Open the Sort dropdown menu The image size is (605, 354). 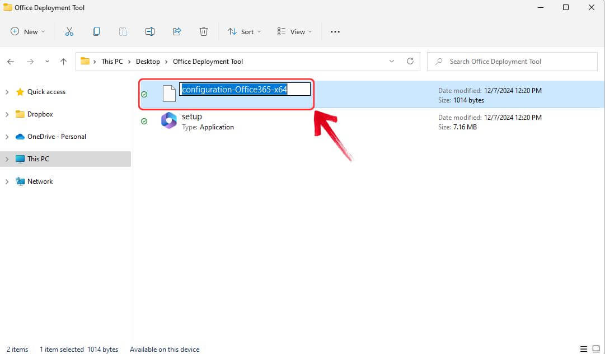(x=244, y=32)
